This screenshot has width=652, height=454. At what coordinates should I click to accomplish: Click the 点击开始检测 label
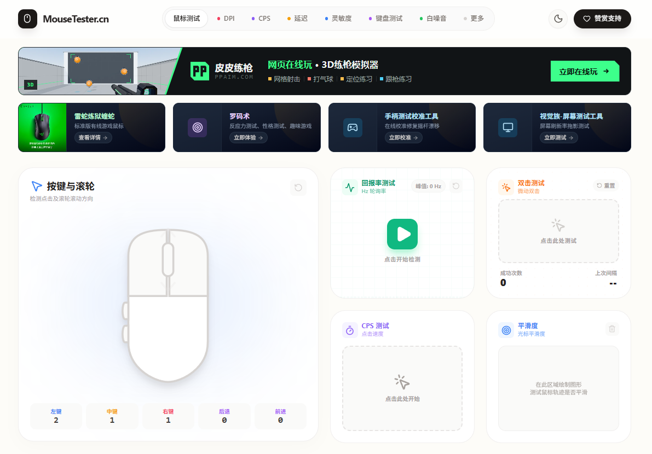(x=402, y=259)
